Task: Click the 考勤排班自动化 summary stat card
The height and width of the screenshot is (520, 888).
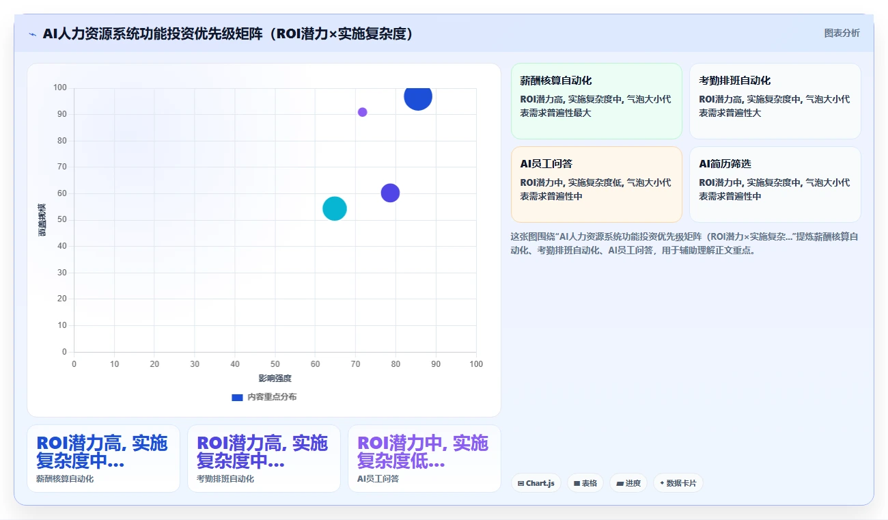Action: [264, 459]
